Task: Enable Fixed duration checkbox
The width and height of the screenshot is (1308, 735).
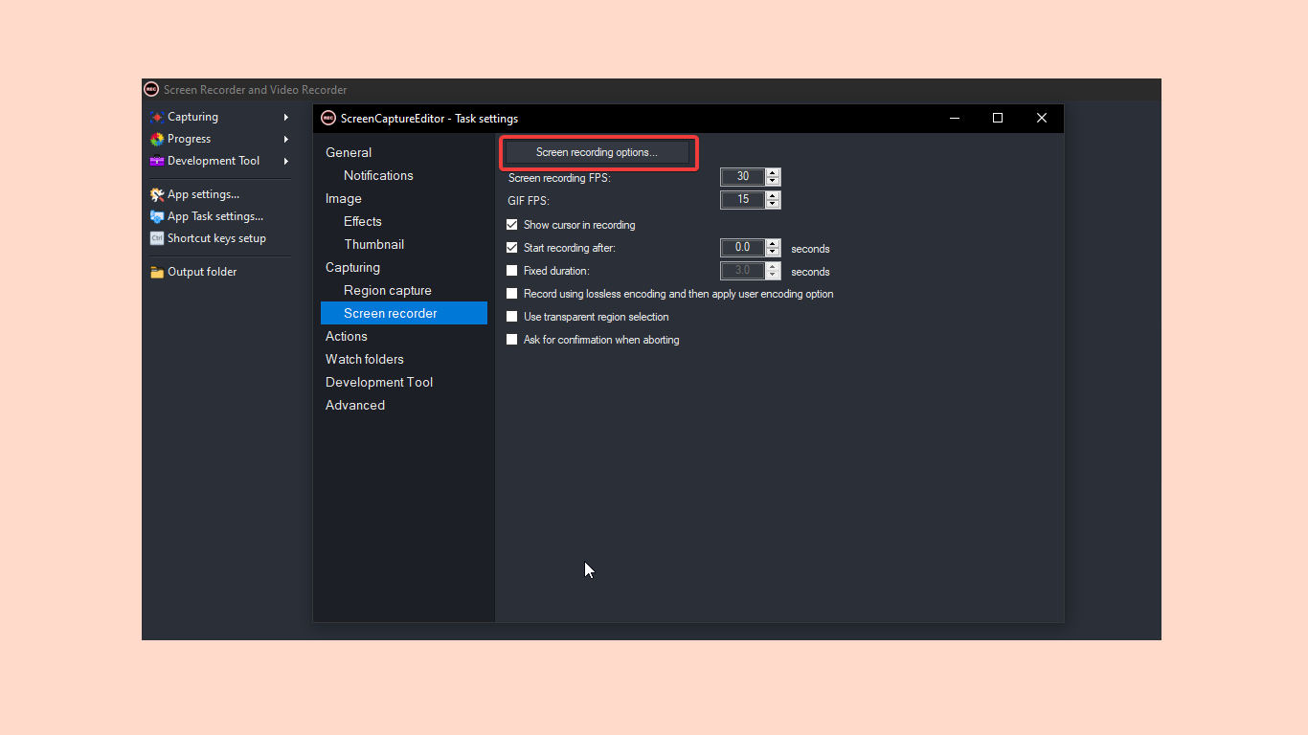Action: coord(511,271)
